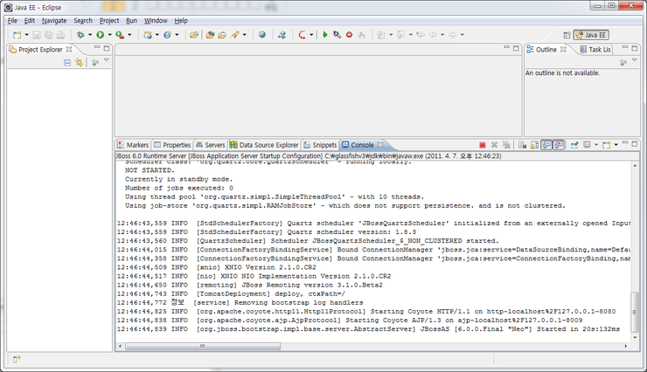Open the File menu
Screen dimensions: 647x372
12,21
